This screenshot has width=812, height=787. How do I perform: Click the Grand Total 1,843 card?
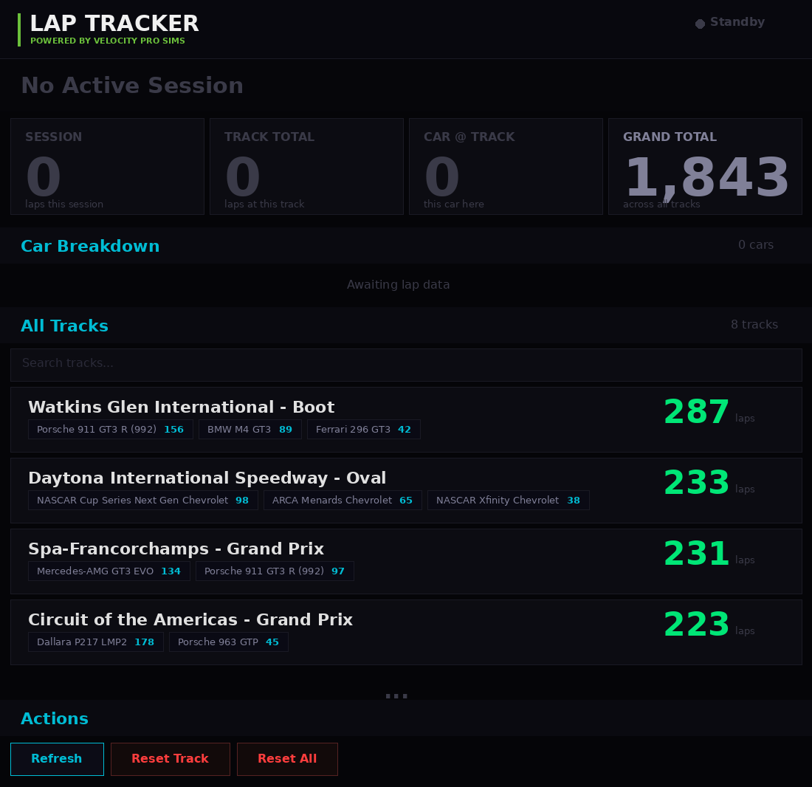[705, 167]
